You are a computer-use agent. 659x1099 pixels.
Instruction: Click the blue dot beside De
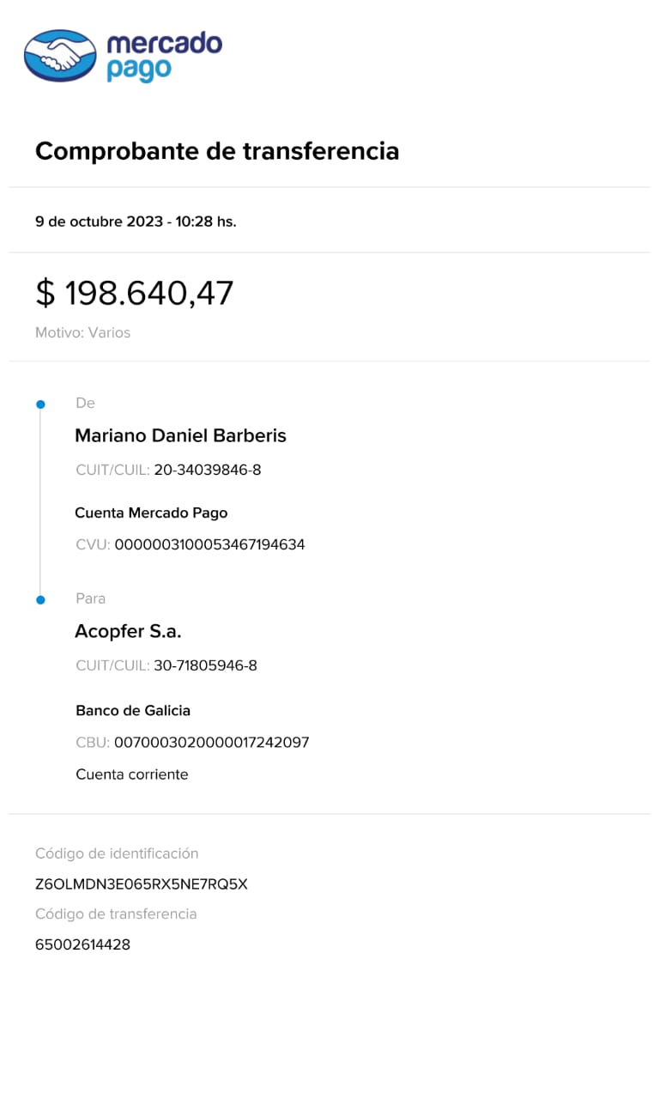(x=40, y=404)
